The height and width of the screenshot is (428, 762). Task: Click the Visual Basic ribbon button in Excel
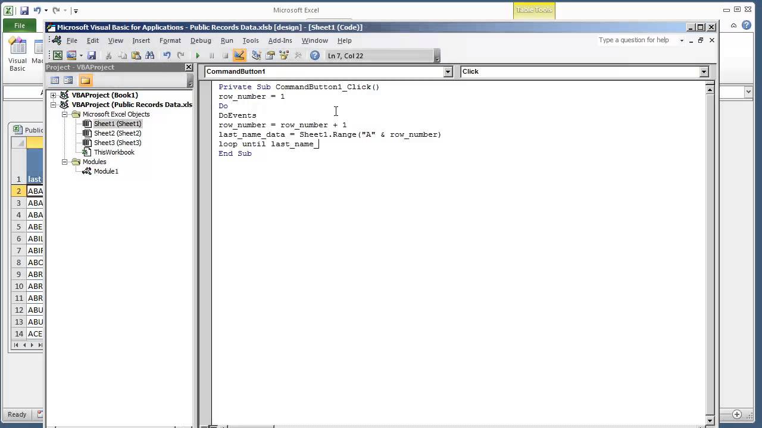click(17, 55)
